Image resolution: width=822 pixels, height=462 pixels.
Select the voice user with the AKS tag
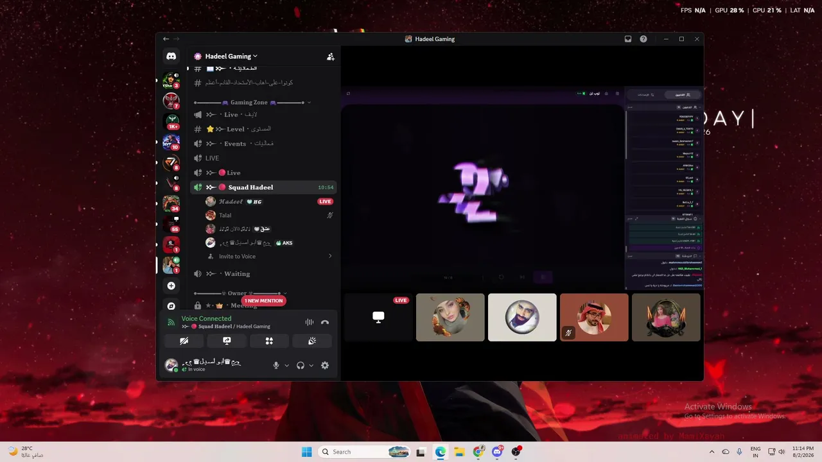(x=269, y=243)
